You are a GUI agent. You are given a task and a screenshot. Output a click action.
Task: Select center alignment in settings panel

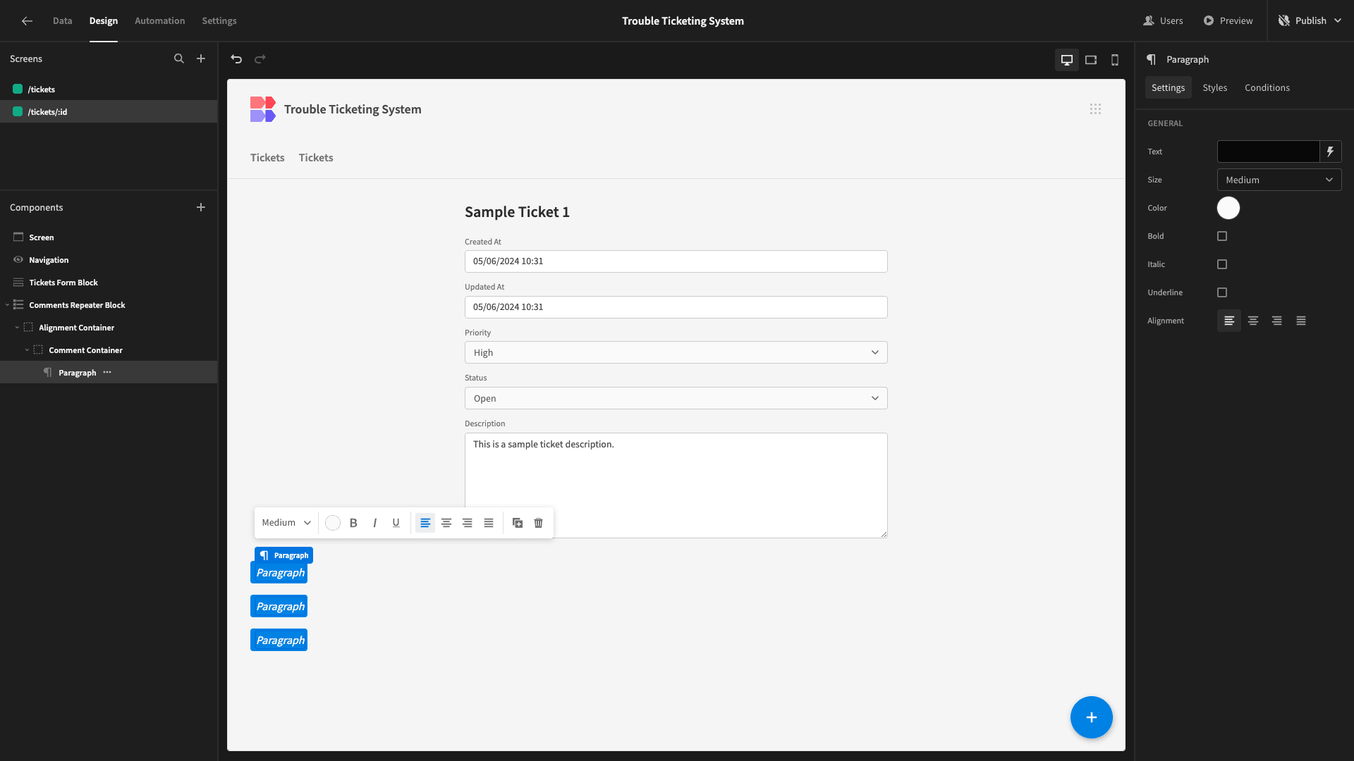[x=1253, y=321]
